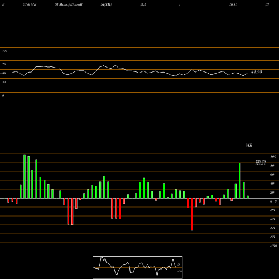
Task: Select the BCC symbol text in header
Action: coord(233,4)
